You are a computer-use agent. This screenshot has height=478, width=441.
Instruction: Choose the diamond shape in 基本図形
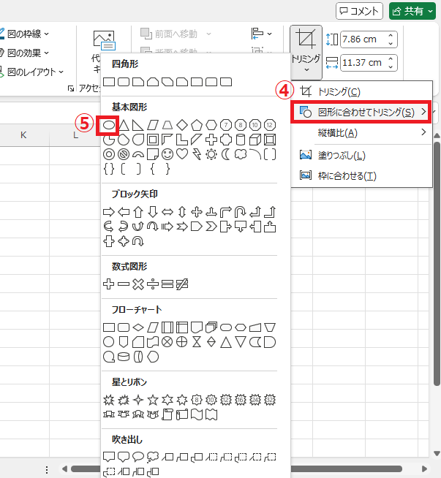182,125
